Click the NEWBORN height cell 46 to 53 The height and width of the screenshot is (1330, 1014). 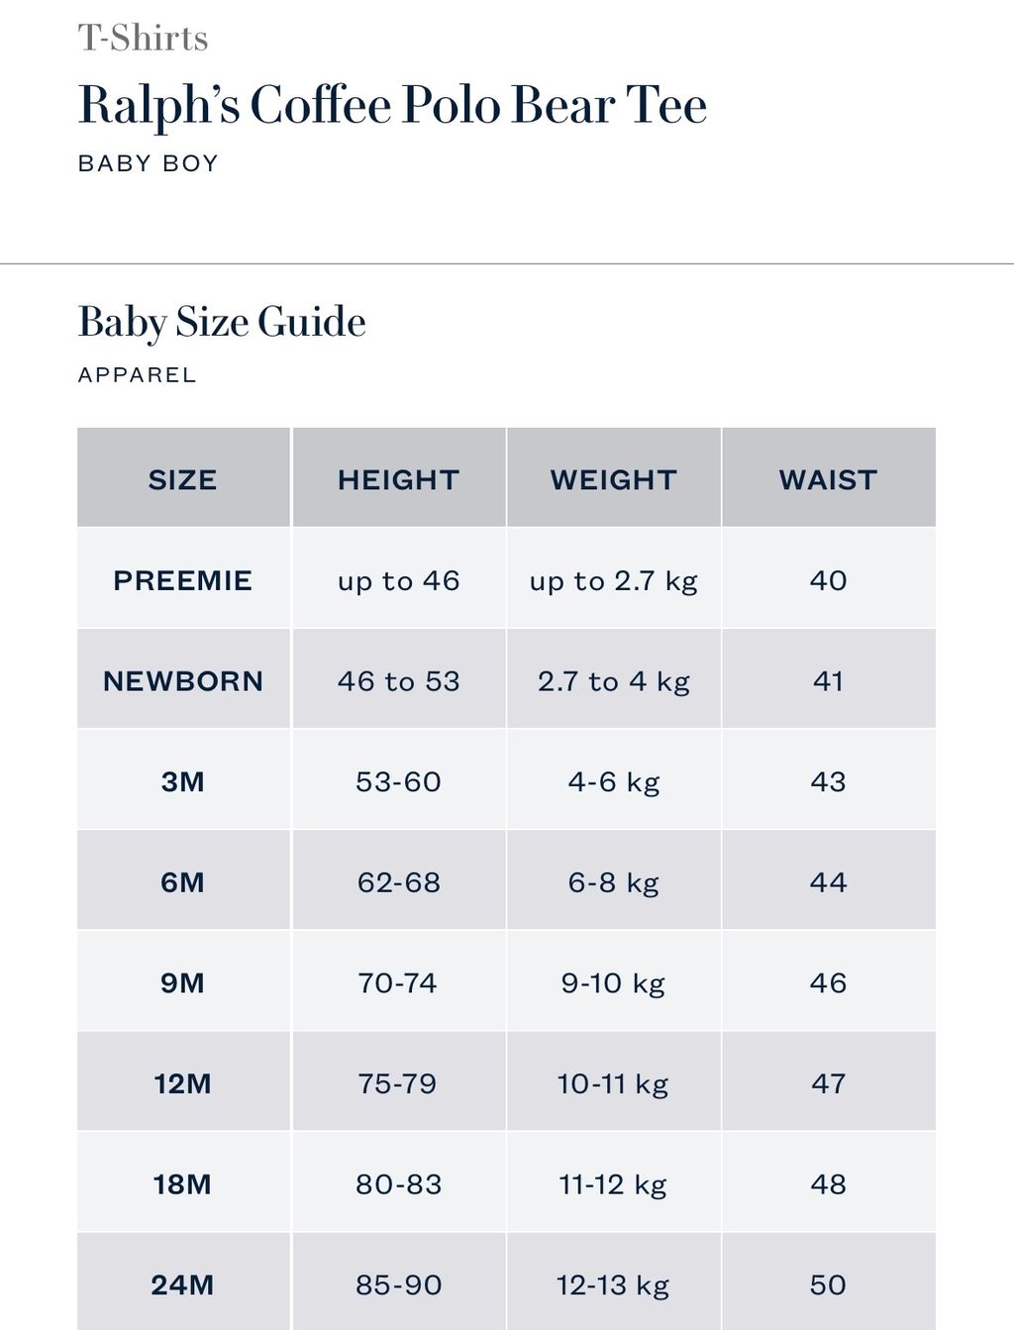pos(399,681)
